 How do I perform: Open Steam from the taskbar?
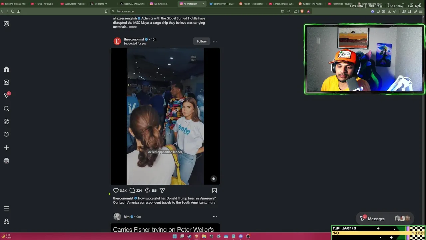pyautogui.click(x=189, y=236)
